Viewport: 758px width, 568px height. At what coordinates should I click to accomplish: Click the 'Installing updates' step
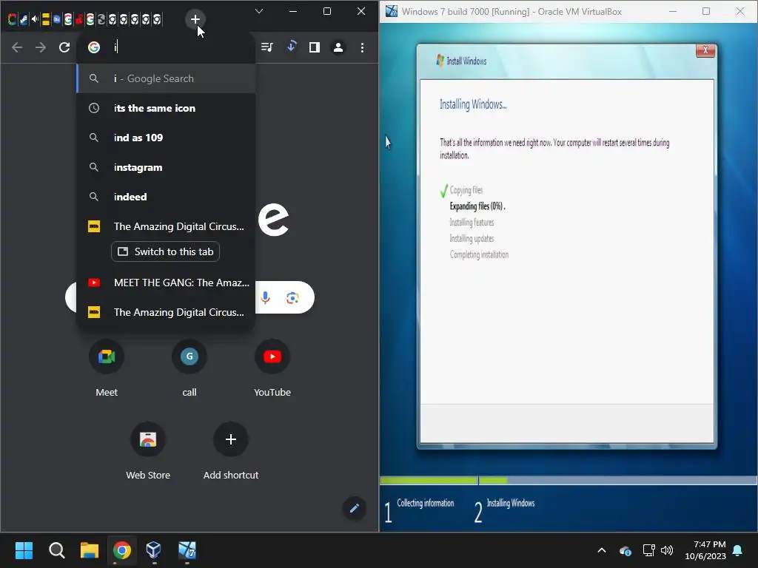point(472,238)
